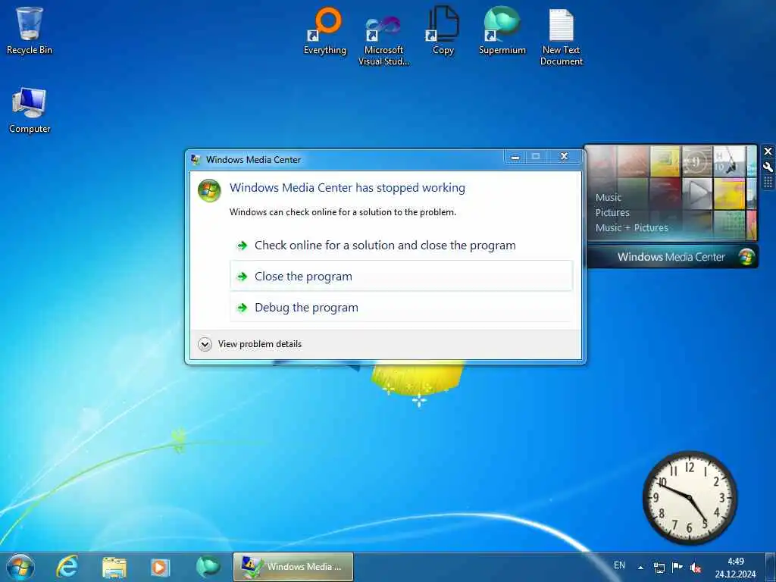The height and width of the screenshot is (582, 776).
Task: Close the Windows Media Center error dialog
Action: [x=564, y=156]
